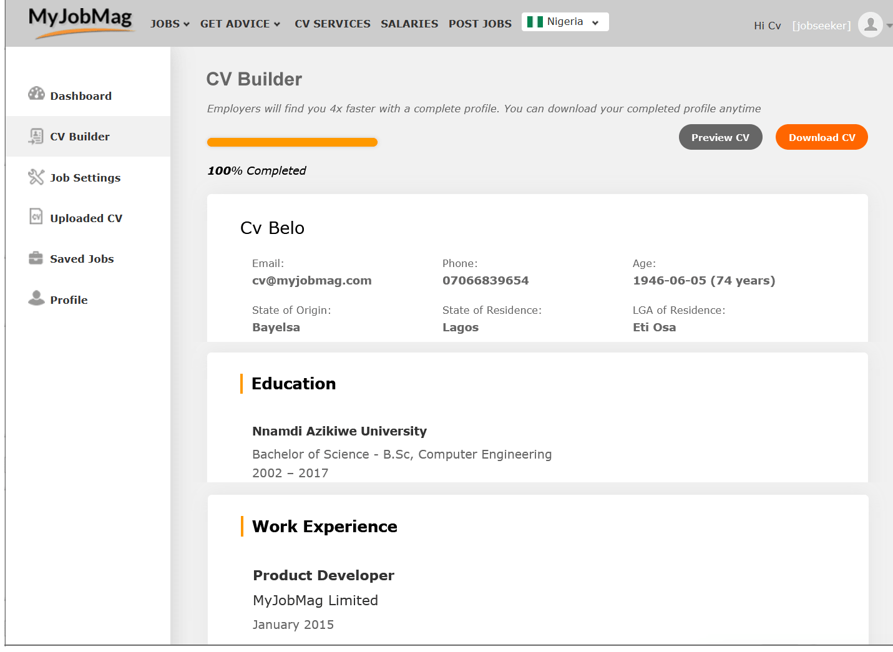Expand the JOBS dropdown menu
Image resolution: width=893 pixels, height=652 pixels.
coord(170,24)
